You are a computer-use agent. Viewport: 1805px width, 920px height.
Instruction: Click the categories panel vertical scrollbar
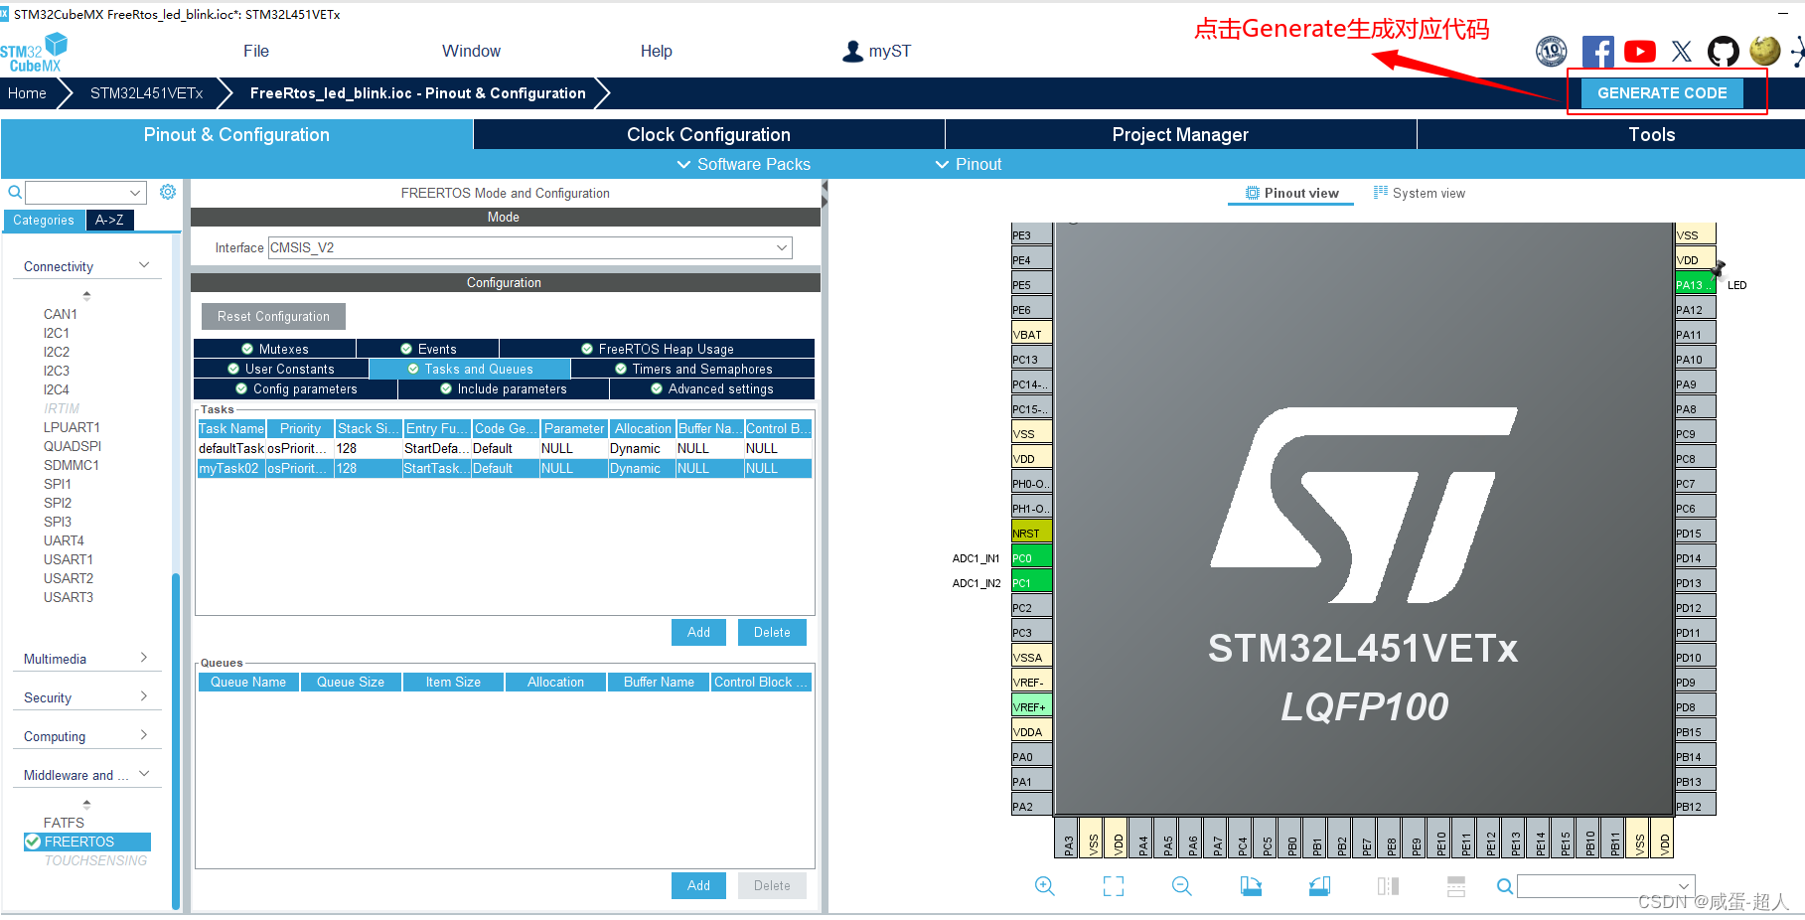click(176, 740)
